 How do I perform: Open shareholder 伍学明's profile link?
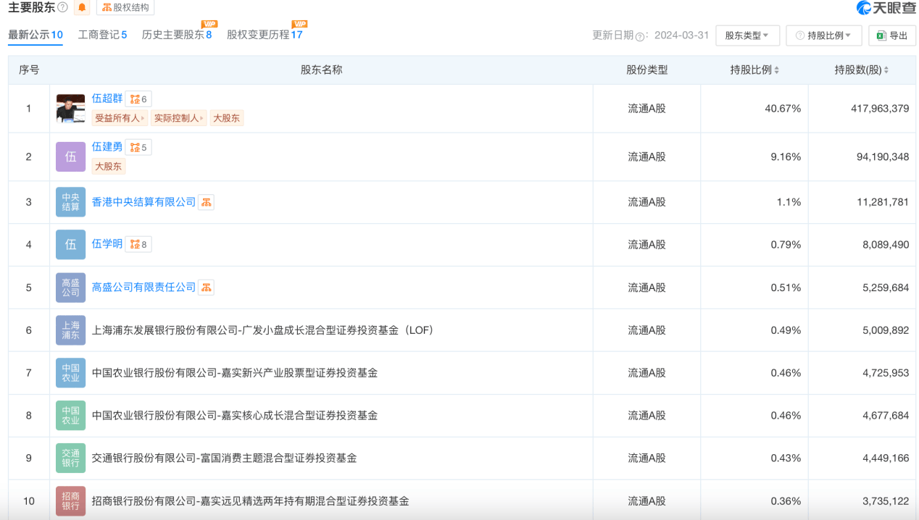[x=107, y=244]
